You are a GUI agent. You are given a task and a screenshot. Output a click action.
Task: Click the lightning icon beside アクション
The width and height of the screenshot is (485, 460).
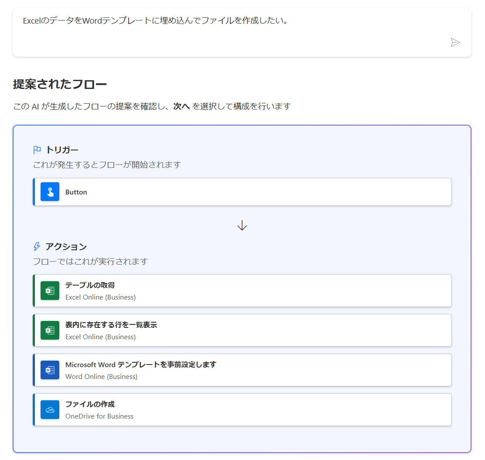click(36, 246)
